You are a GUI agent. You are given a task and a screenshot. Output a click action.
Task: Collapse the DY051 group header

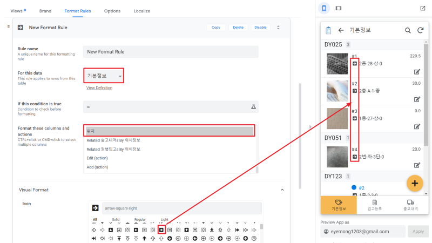click(372, 138)
